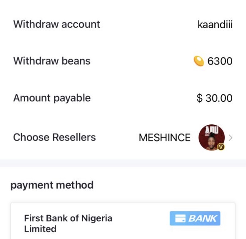Click the Amount payable label

(x=52, y=98)
